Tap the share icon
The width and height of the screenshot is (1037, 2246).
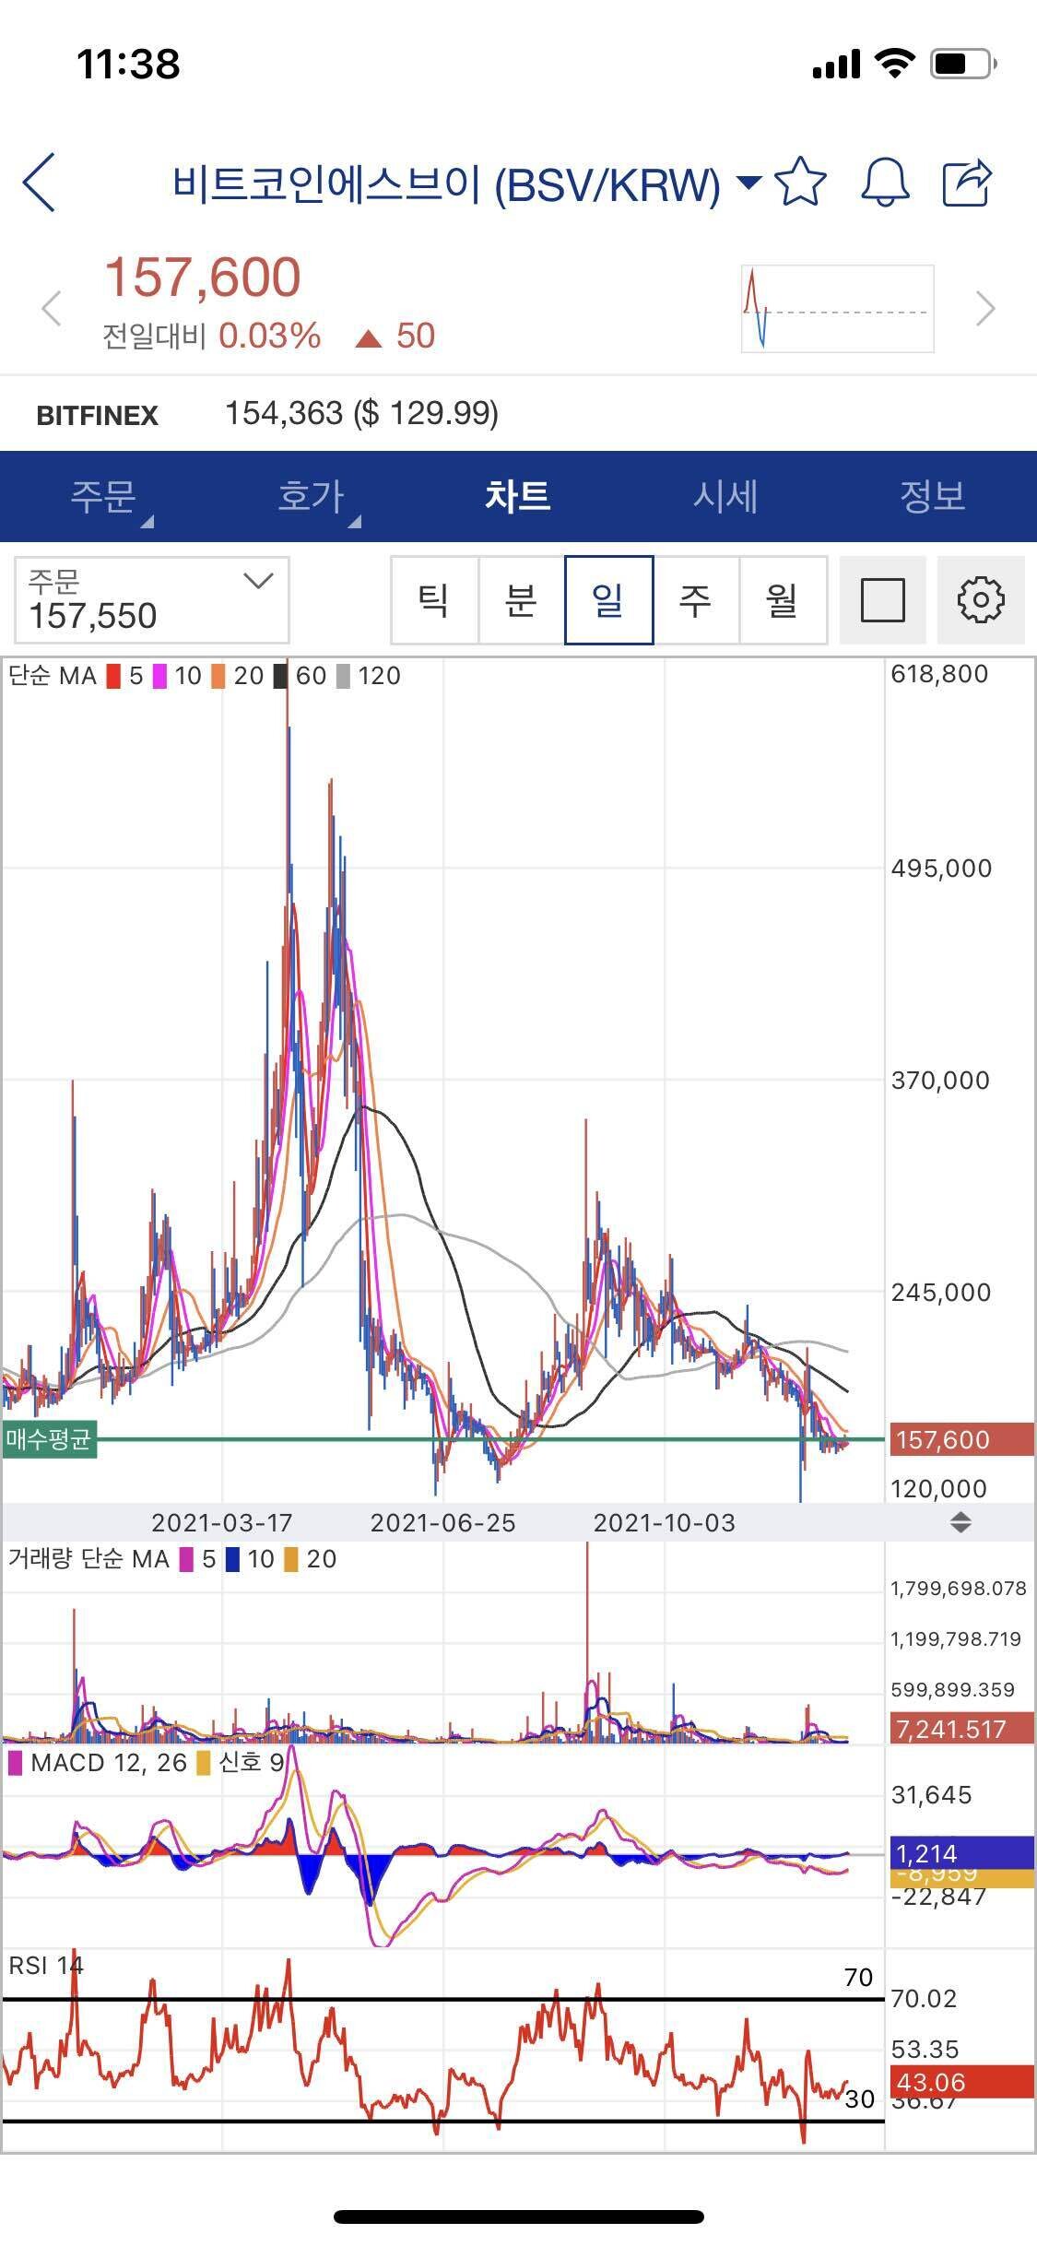tap(966, 183)
